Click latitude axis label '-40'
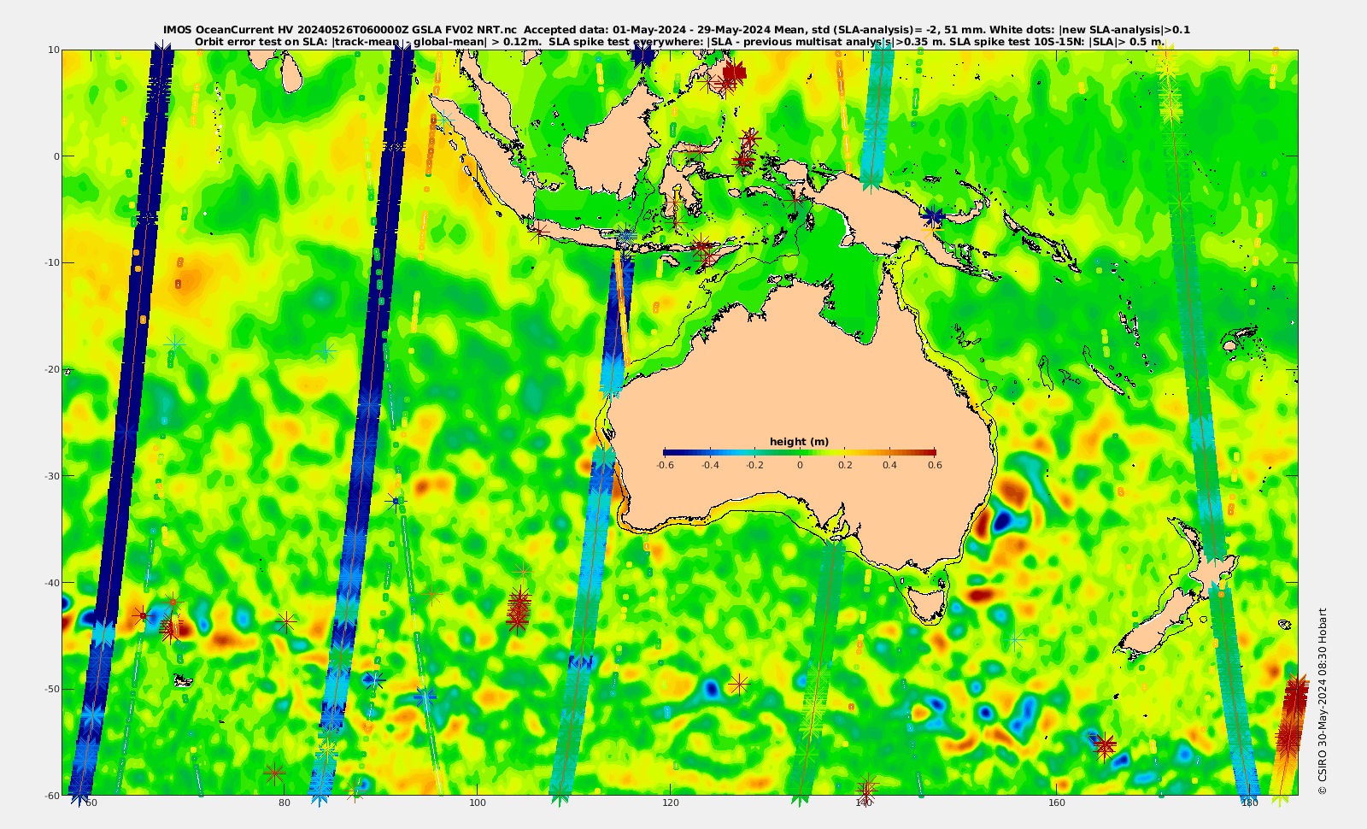 (x=52, y=582)
